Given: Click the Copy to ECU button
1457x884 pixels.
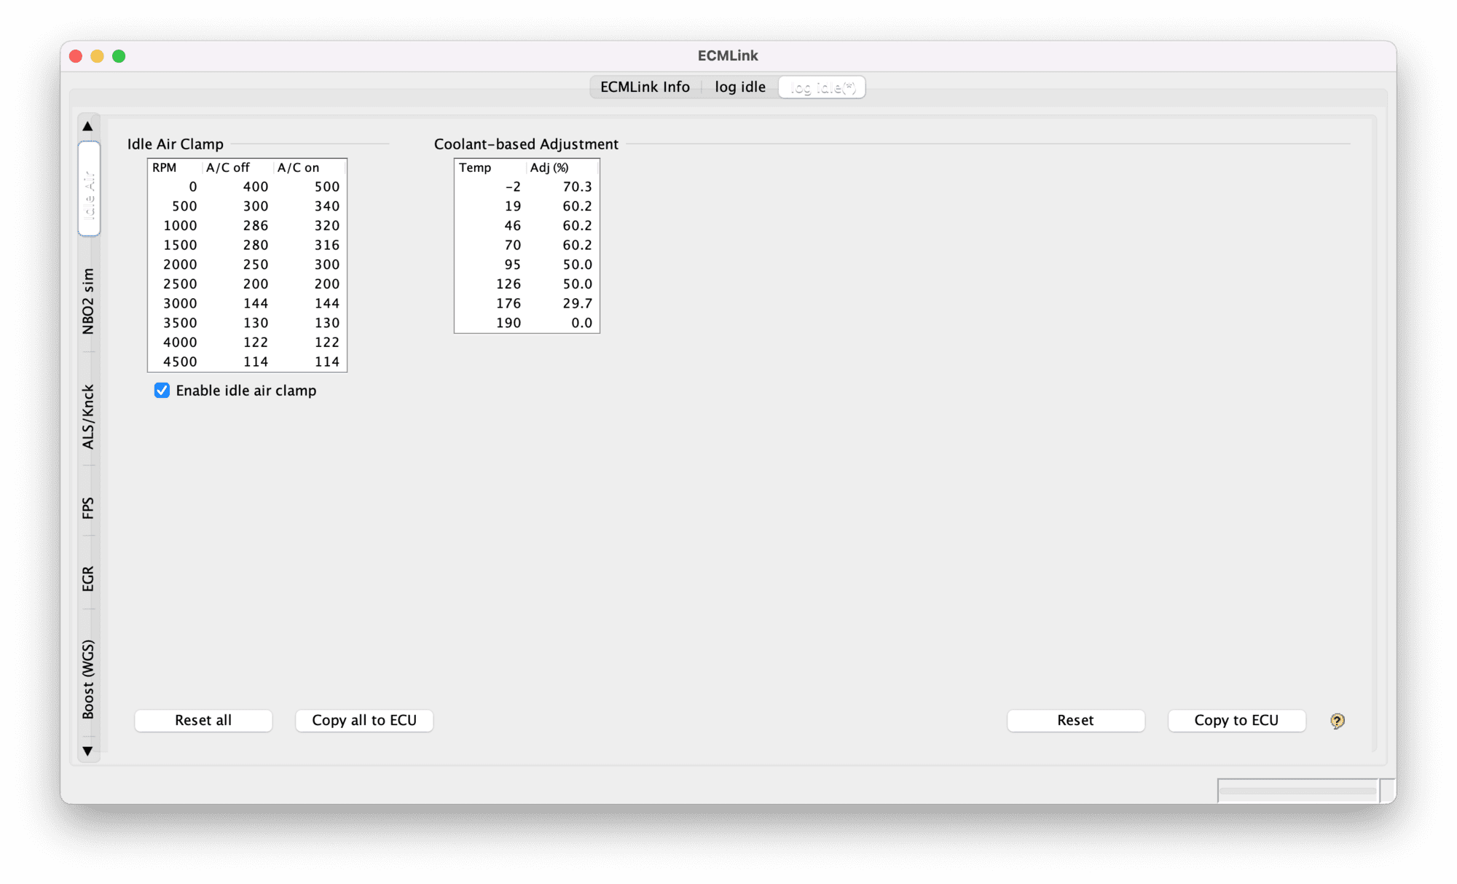Looking at the screenshot, I should pyautogui.click(x=1236, y=720).
